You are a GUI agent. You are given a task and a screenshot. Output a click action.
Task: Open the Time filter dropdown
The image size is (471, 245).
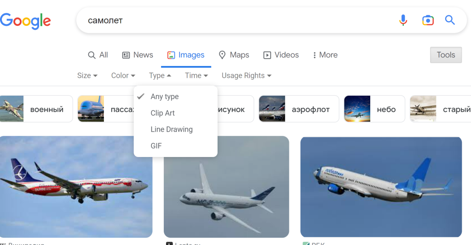[196, 76]
